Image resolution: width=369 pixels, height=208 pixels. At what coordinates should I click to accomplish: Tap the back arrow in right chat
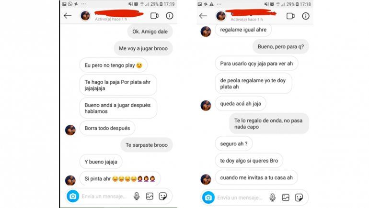203,16
